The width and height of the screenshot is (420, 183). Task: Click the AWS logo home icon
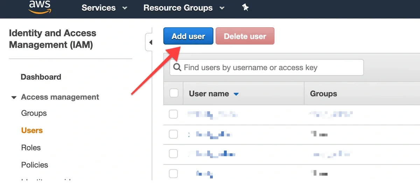pos(40,7)
